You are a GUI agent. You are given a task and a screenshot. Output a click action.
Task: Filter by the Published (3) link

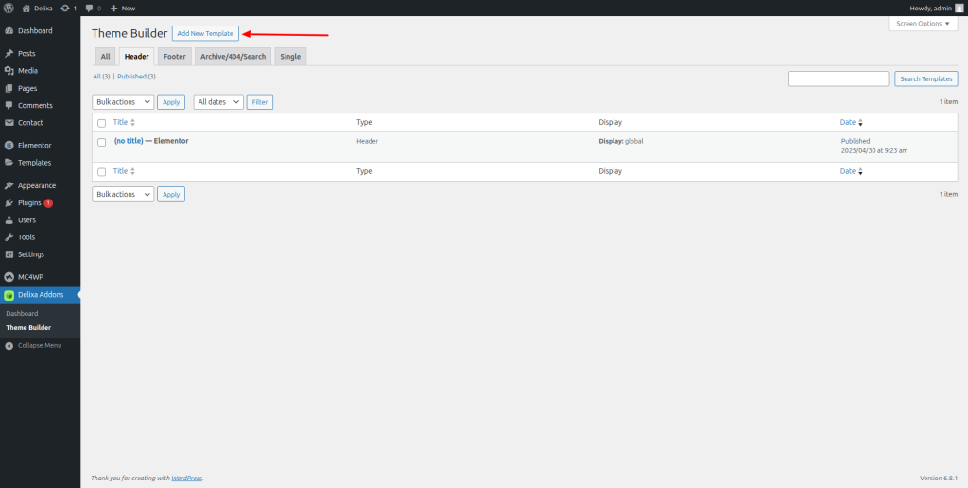(x=136, y=77)
